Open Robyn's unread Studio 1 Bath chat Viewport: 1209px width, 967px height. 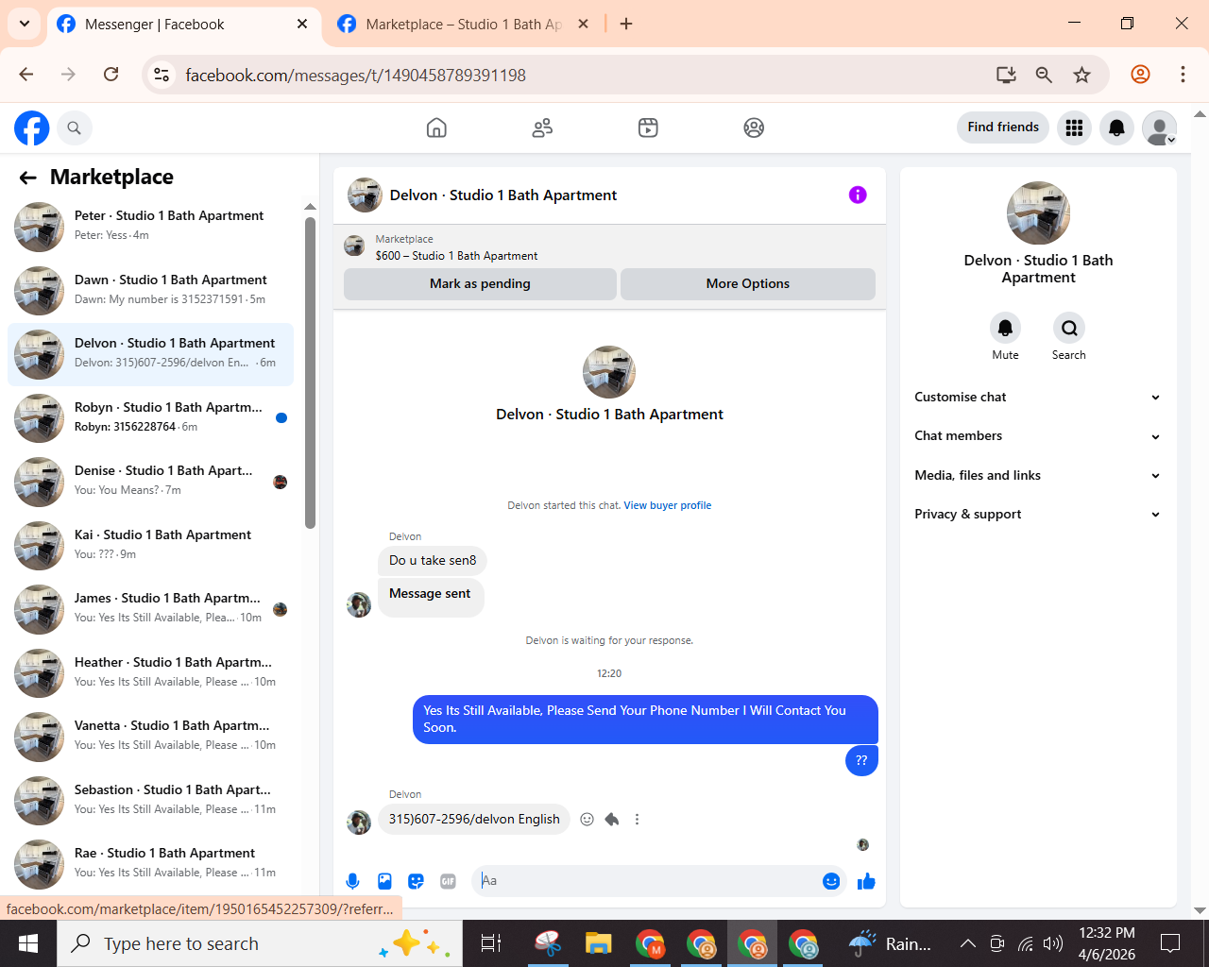tap(151, 418)
